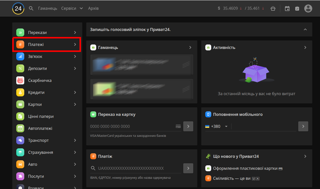Open the Активність widget arrow

(x=305, y=47)
